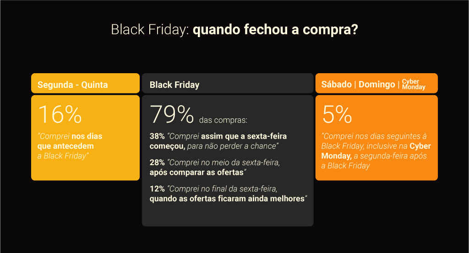Click the quote 'Comprei nos dias que antecedem'

(70, 141)
